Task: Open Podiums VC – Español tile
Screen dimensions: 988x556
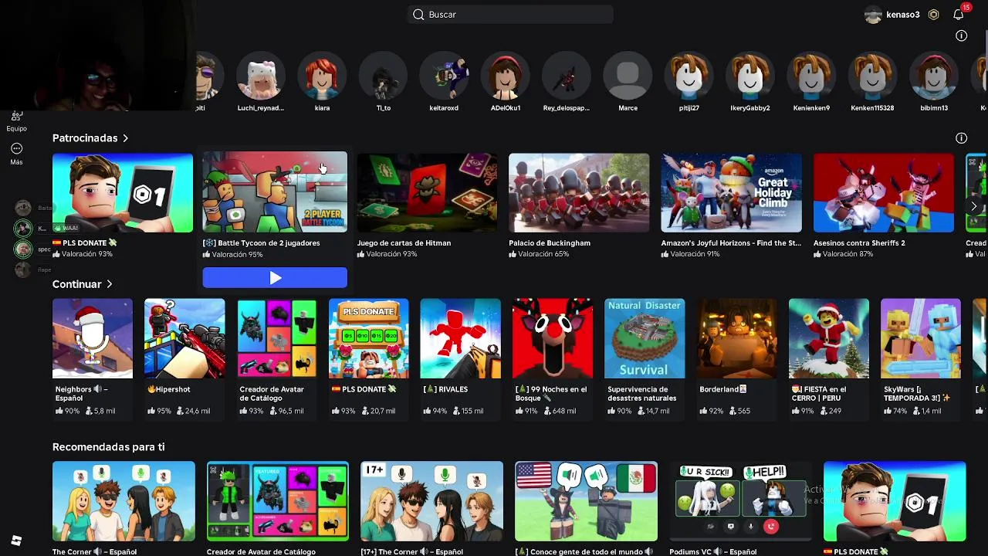Action: pos(740,501)
